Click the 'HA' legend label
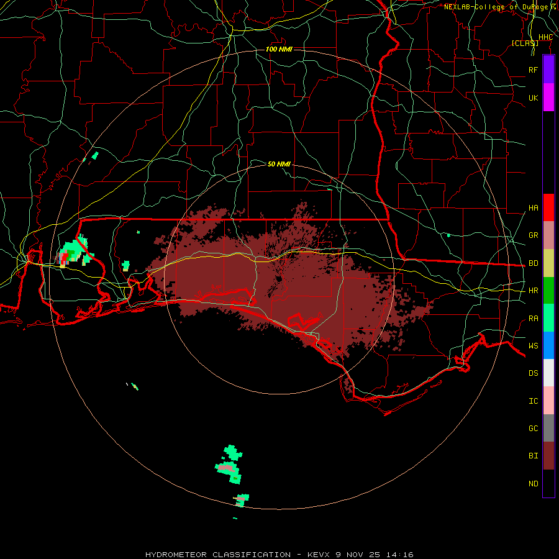Screen dimensions: 559x559 (533, 207)
